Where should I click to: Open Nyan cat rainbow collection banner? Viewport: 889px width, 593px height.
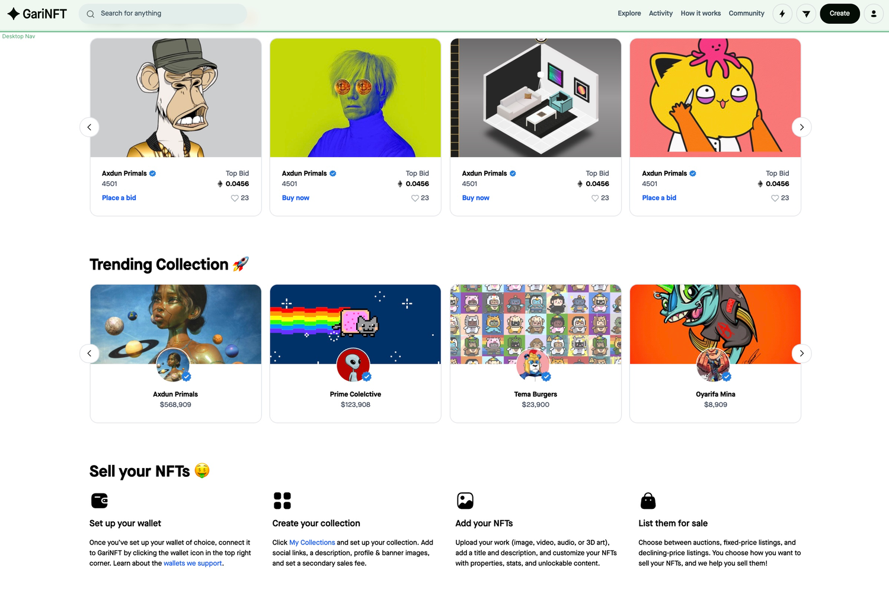tap(356, 324)
